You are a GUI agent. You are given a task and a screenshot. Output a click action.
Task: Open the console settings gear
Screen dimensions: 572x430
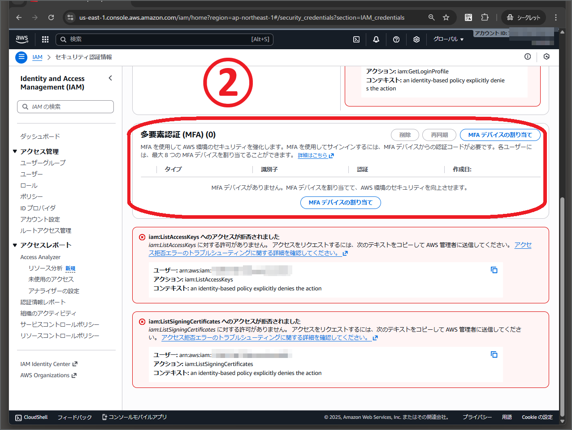pos(416,39)
